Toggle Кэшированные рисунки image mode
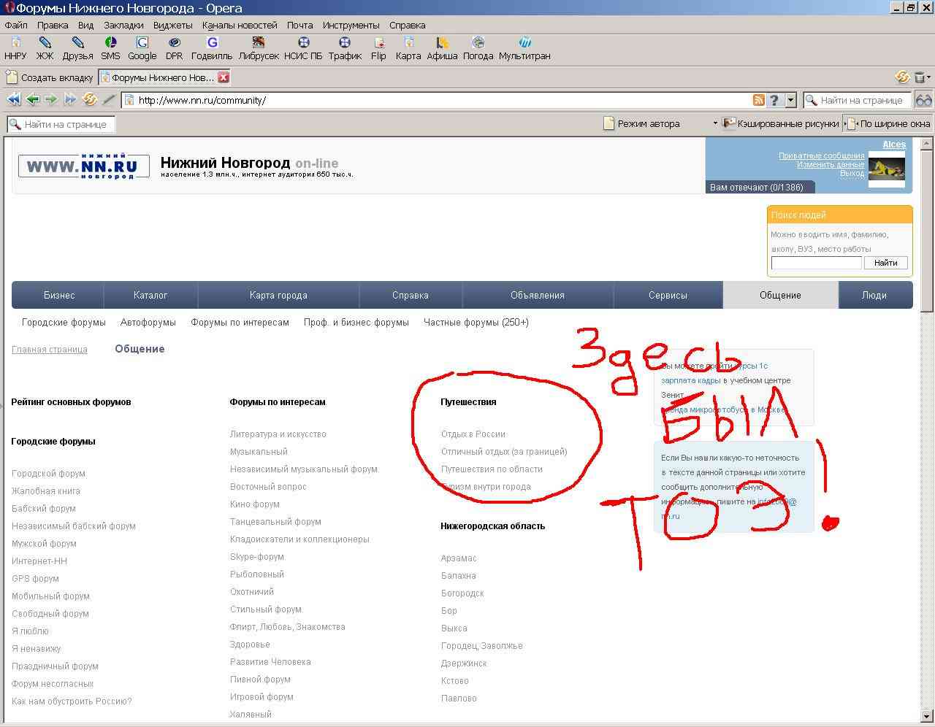935x727 pixels. pos(780,124)
